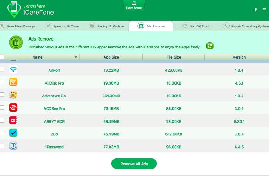Open the Repair Operating System tab
This screenshot has width=269, height=176.
point(246,26)
